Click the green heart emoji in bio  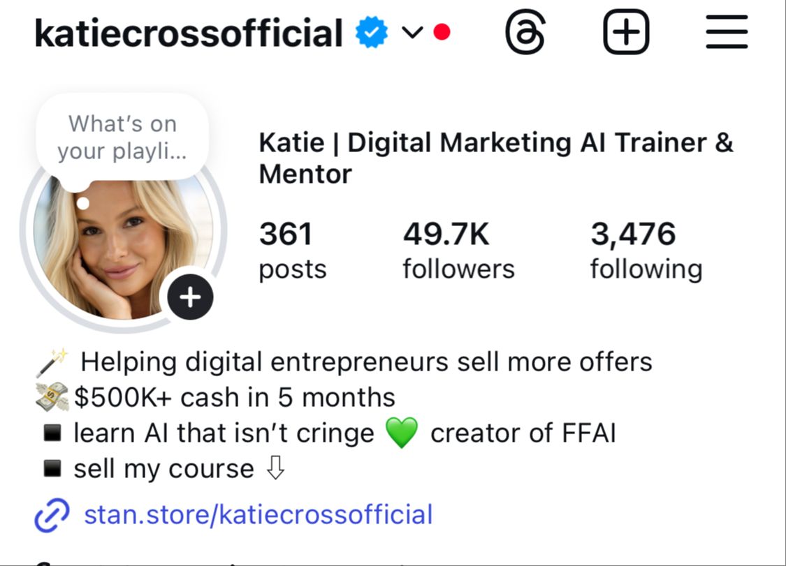click(x=401, y=434)
